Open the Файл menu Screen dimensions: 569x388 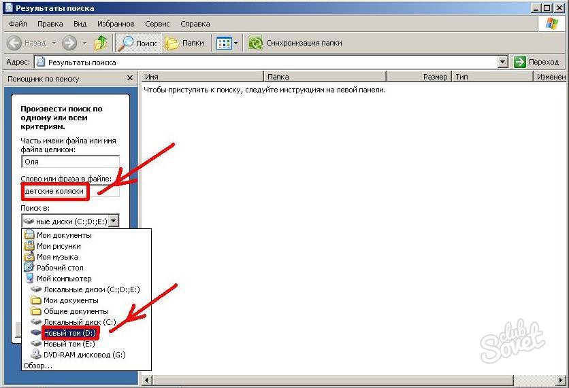[18, 24]
